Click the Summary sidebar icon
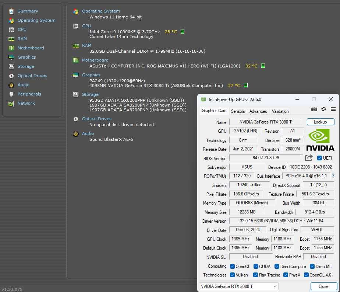 [11, 11]
